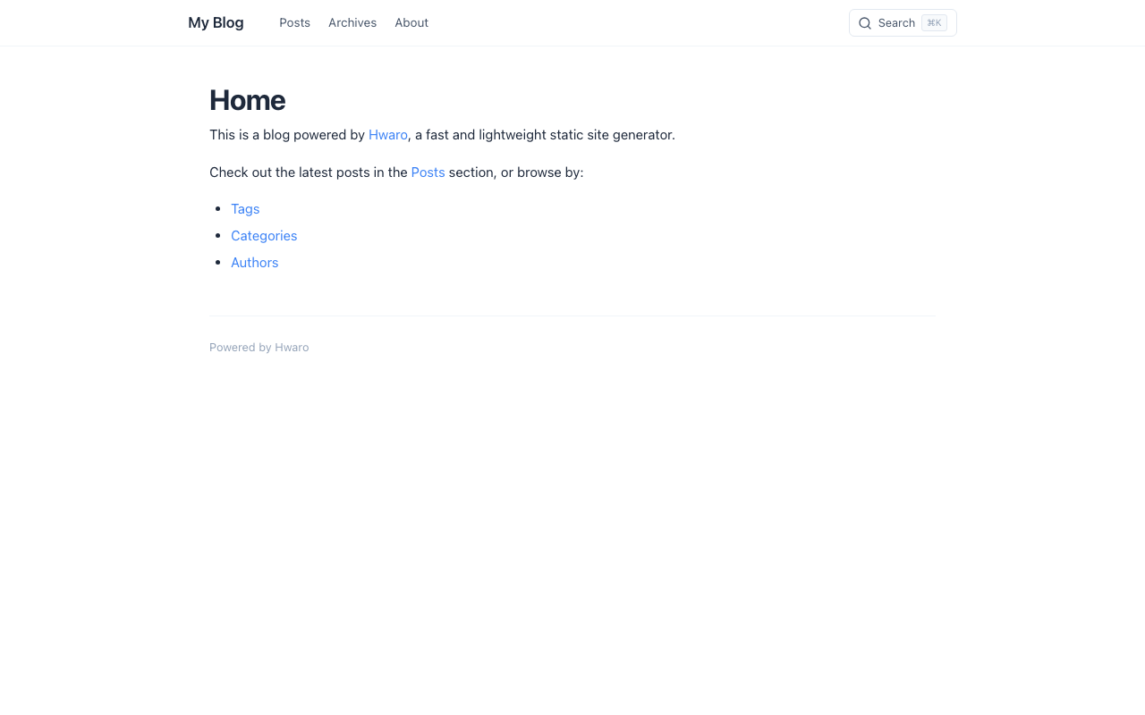Navigate to the About page
This screenshot has height=715, width=1145.
pos(411,22)
